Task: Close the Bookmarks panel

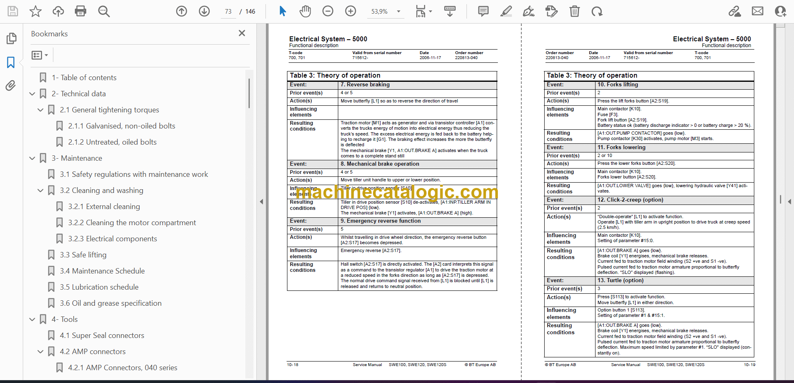Action: coord(242,33)
